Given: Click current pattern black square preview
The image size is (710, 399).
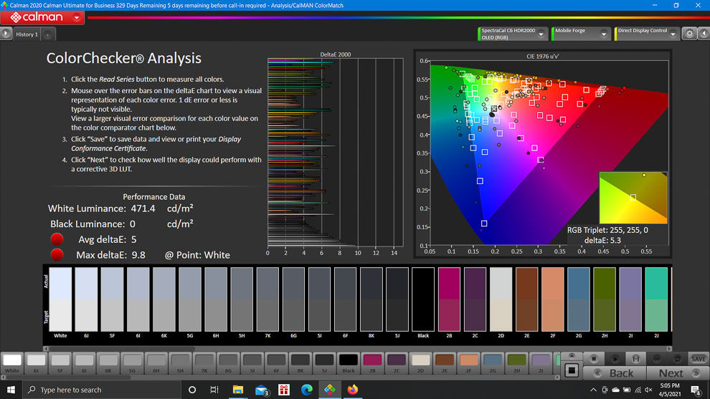Looking at the screenshot, I should pos(572,370).
